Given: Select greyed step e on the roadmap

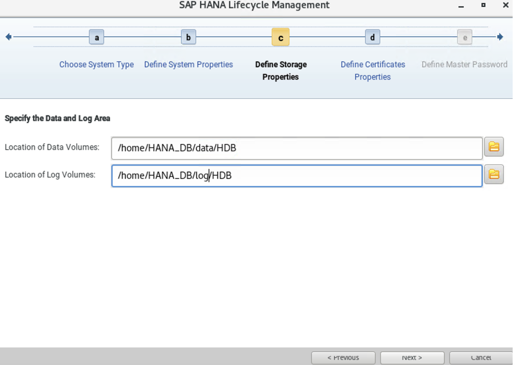Looking at the screenshot, I should 464,37.
